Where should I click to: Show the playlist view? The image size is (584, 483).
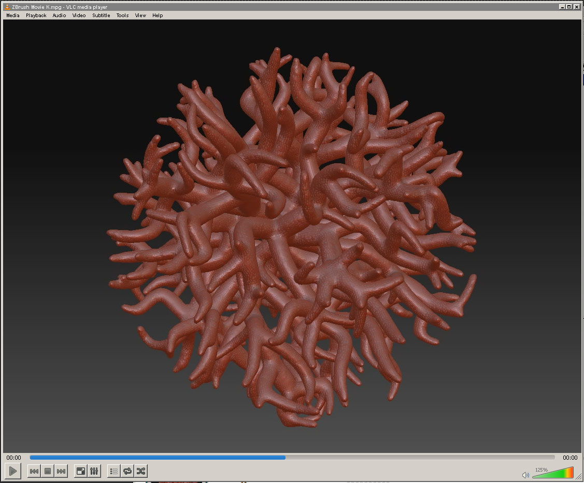tap(113, 471)
